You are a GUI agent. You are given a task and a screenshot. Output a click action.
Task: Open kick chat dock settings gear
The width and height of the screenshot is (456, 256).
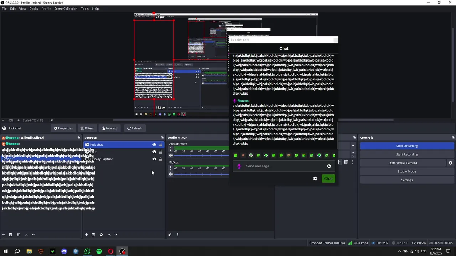[315, 178]
